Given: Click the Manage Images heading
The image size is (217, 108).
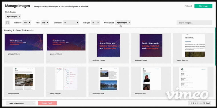Looking at the screenshot, I should [x=17, y=6].
